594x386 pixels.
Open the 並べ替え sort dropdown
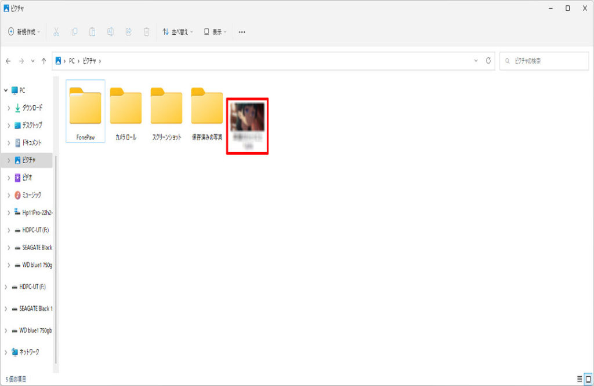(178, 32)
